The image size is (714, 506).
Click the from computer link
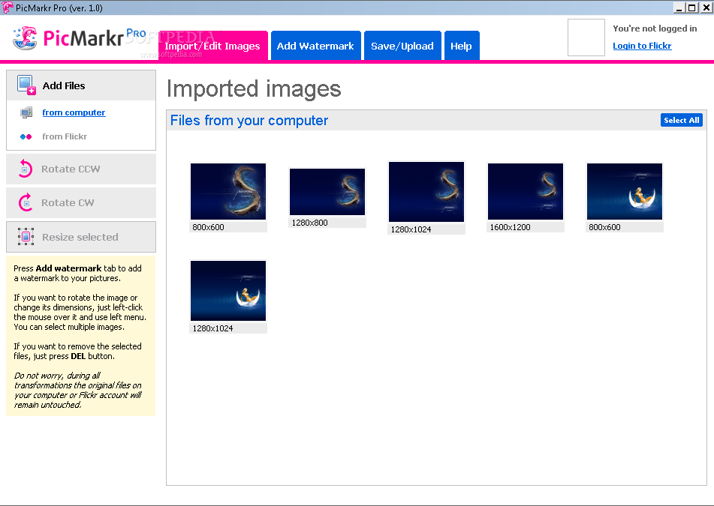coord(74,112)
